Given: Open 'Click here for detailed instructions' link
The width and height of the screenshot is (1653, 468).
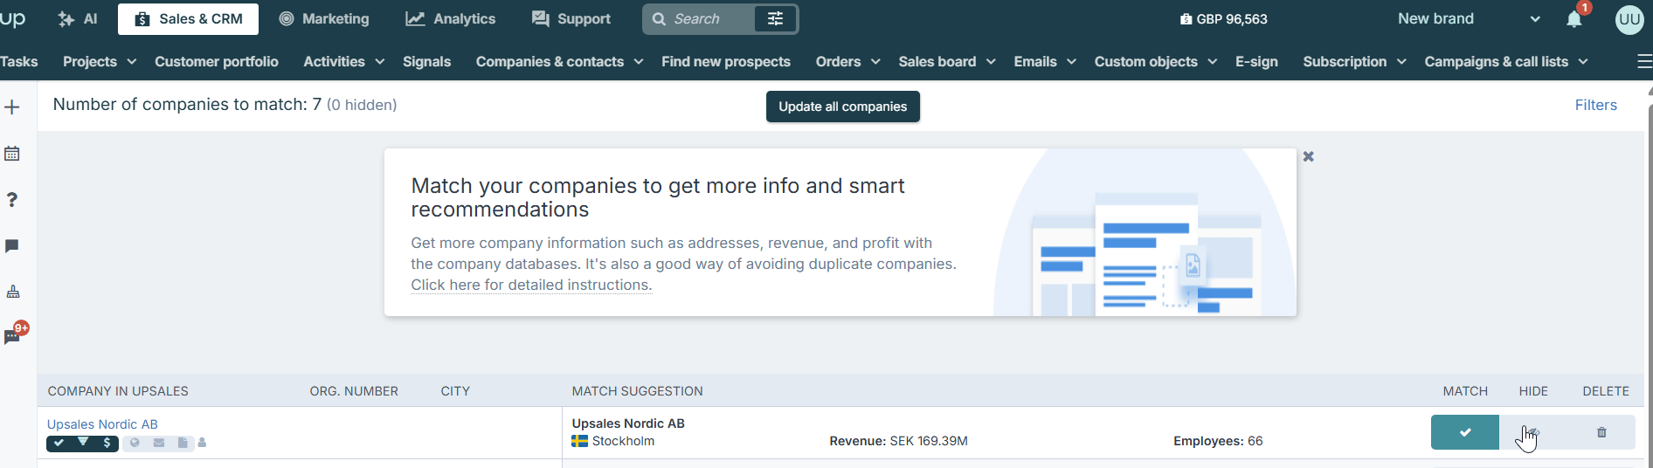Looking at the screenshot, I should coord(531,285).
